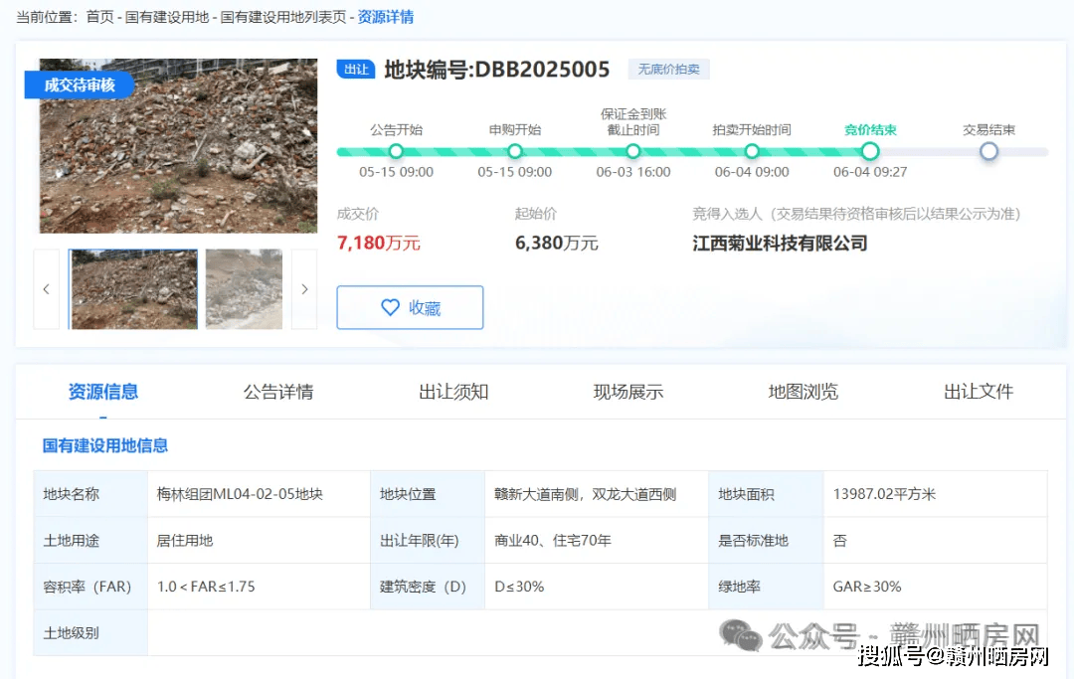Image resolution: width=1074 pixels, height=679 pixels.
Task: Click the 国有建设用地信息 section heading
Action: pos(104,445)
